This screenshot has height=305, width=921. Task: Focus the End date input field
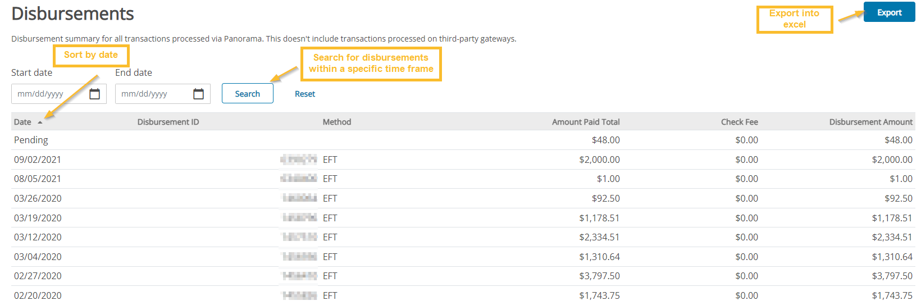point(163,94)
